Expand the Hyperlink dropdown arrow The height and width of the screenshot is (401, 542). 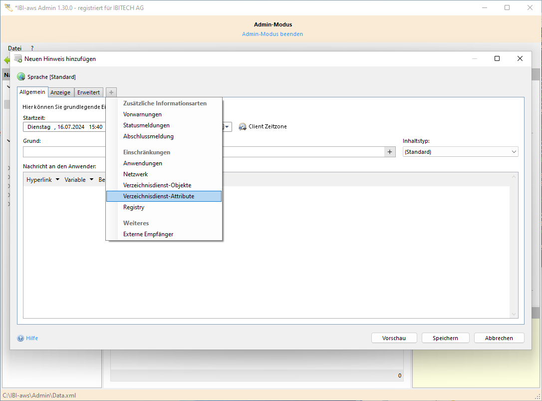pos(57,179)
